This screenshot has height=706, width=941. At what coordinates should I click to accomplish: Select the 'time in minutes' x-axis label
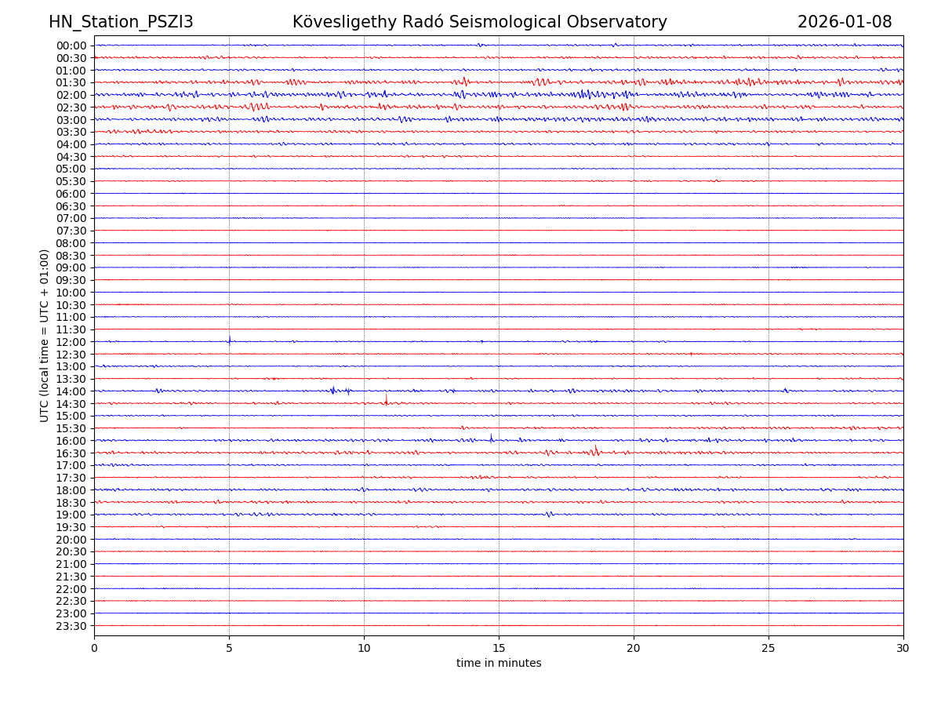click(499, 664)
